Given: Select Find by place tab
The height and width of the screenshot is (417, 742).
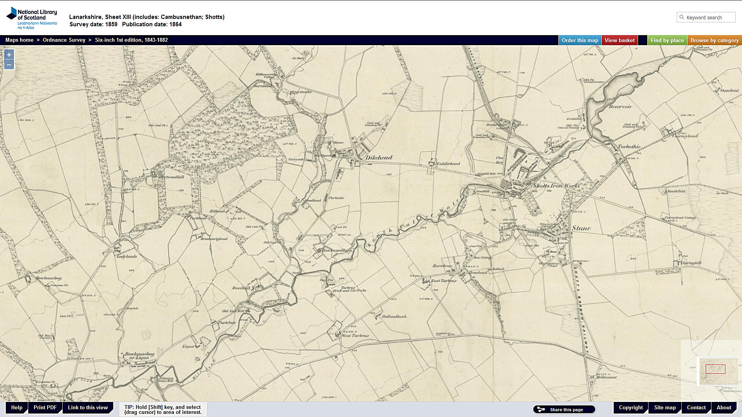Looking at the screenshot, I should [667, 40].
